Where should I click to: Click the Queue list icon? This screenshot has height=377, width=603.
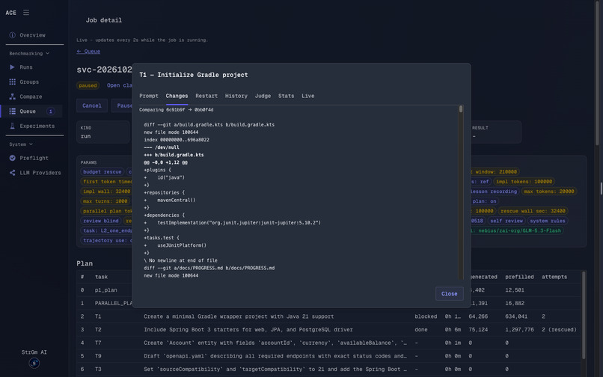[x=12, y=111]
